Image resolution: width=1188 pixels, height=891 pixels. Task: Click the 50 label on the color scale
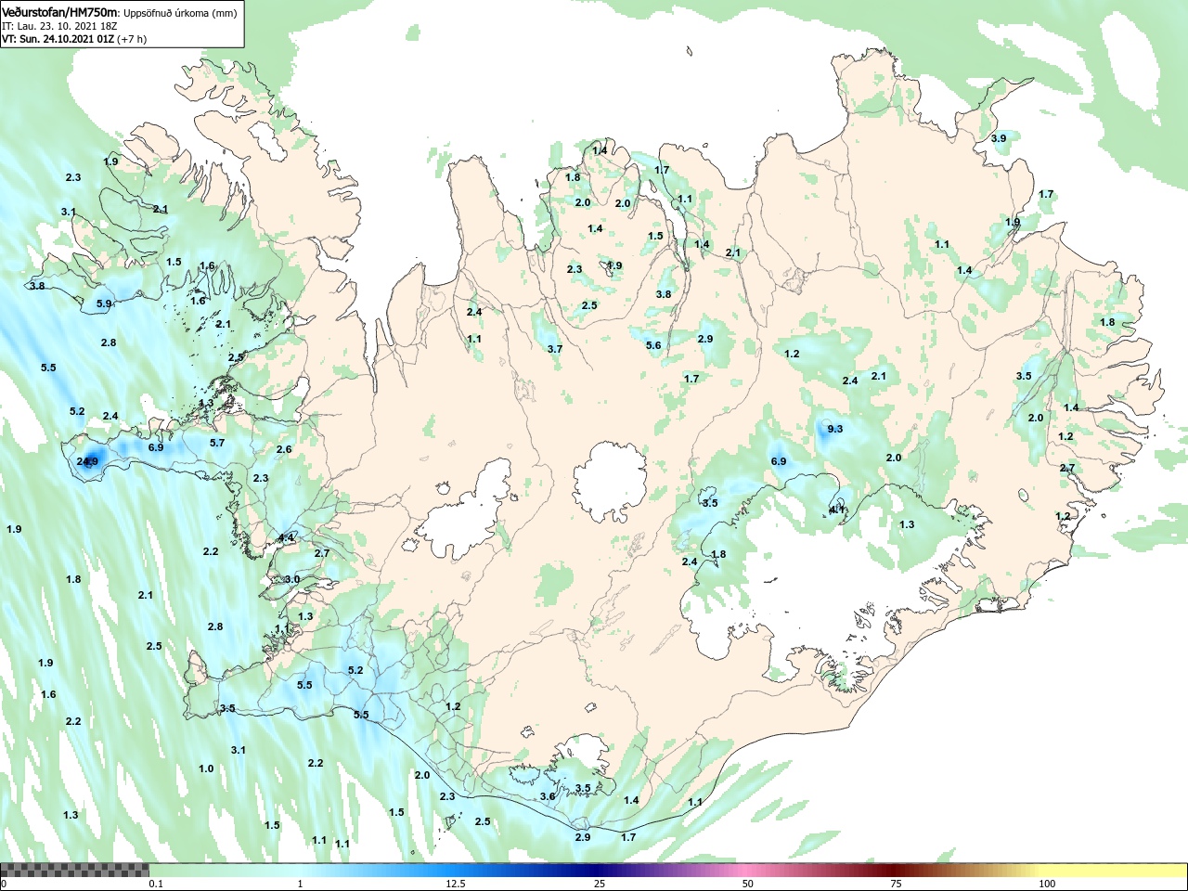[748, 884]
